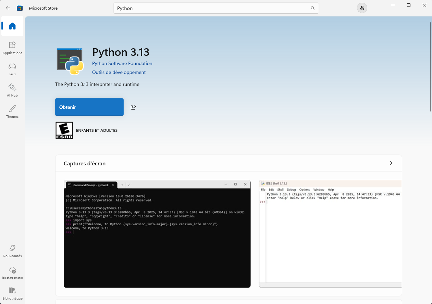
Task: Click the ENFANTS ET ADULTES rating text
Action: pos(97,130)
